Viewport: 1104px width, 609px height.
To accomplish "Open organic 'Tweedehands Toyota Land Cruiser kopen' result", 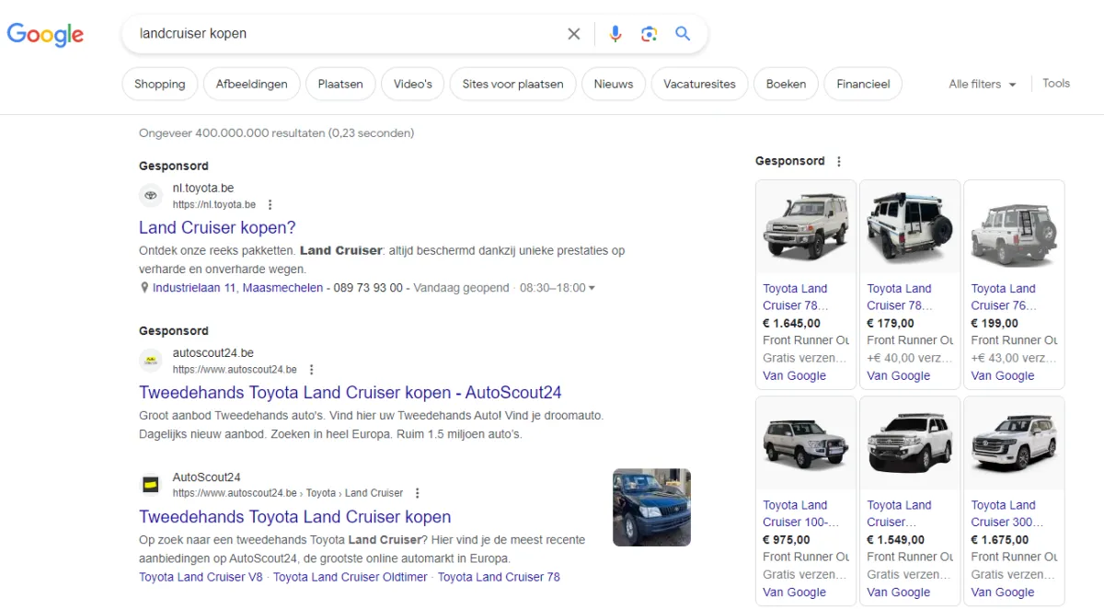I will point(295,516).
